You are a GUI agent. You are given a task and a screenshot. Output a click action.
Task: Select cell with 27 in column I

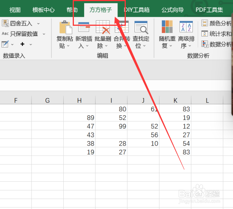(111, 152)
